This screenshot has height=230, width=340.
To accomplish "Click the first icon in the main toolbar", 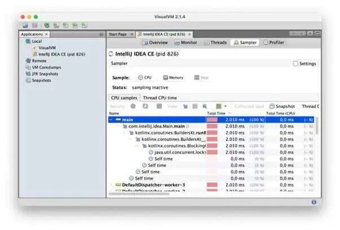I will (25, 25).
